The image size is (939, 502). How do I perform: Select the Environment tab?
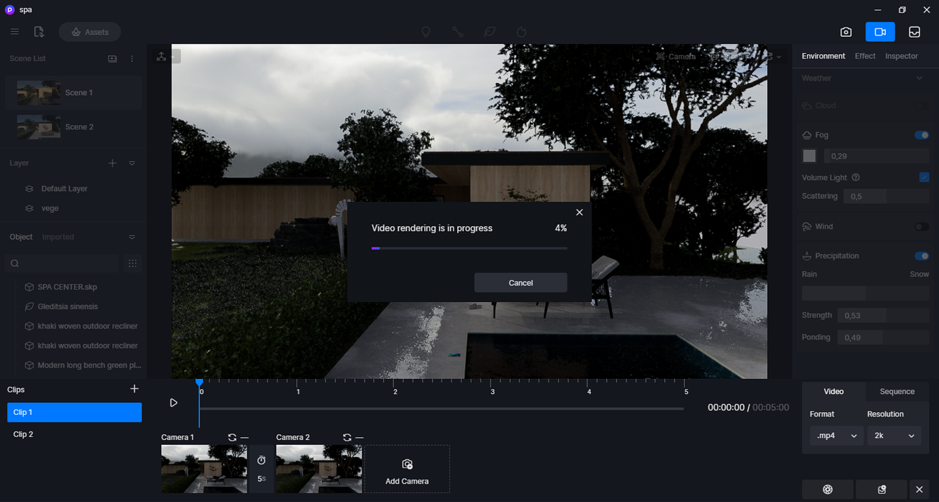click(x=823, y=56)
